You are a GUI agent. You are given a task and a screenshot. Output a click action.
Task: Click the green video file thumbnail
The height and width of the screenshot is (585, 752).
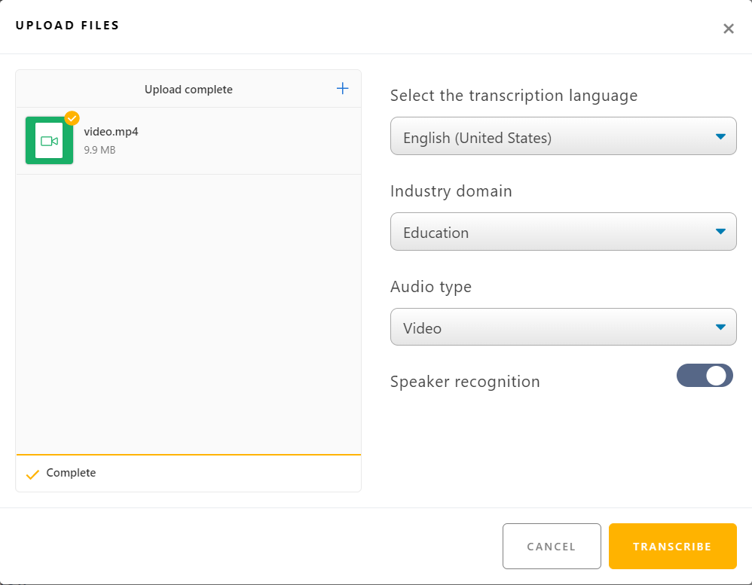click(x=50, y=140)
